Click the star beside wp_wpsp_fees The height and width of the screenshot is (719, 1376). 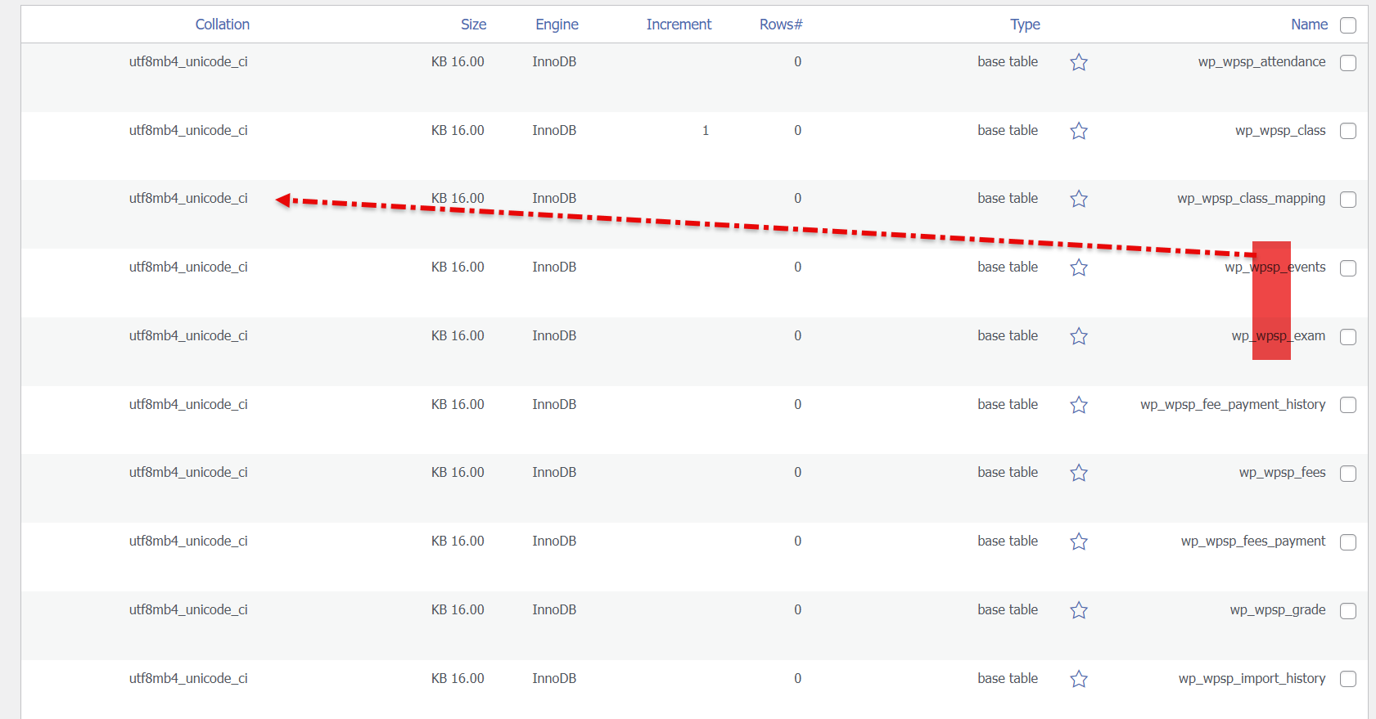pos(1079,473)
